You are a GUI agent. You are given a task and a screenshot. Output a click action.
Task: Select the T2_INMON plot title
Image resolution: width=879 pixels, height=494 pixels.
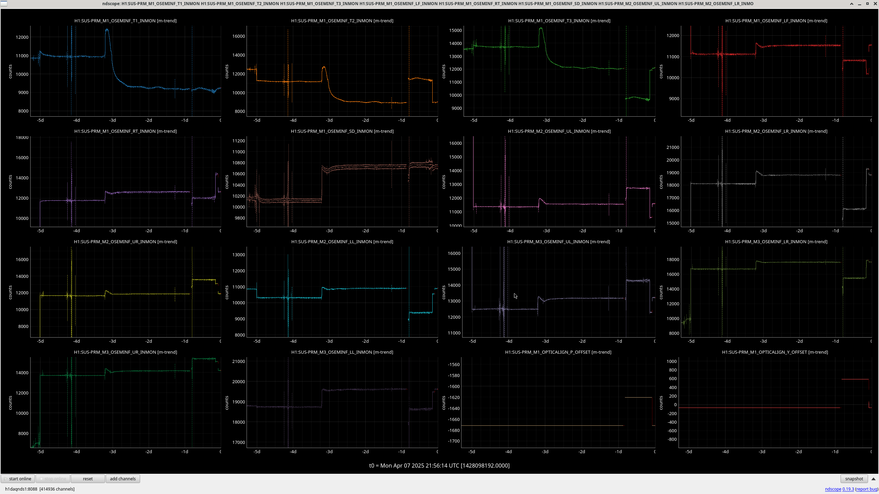pyautogui.click(x=342, y=21)
